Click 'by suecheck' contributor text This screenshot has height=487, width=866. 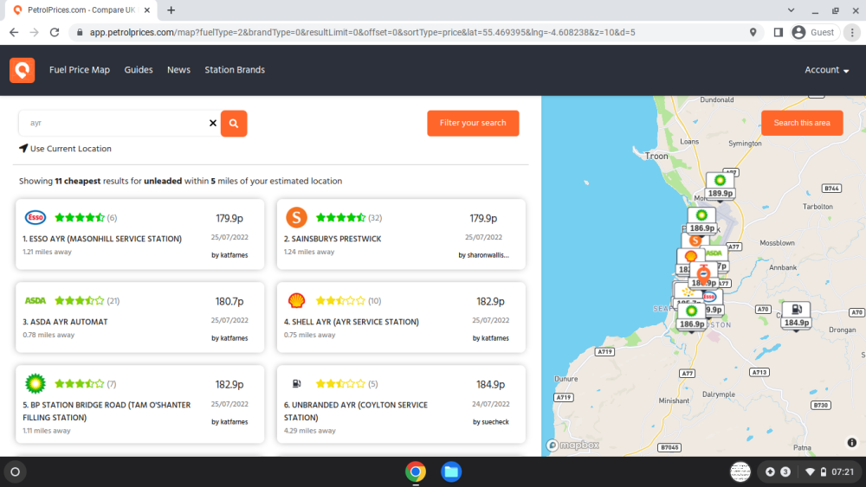point(490,422)
